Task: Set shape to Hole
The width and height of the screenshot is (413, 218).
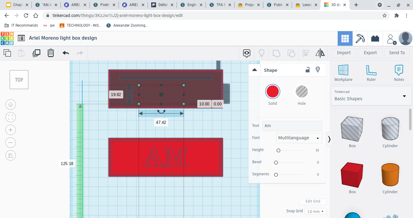Action: pos(301,92)
